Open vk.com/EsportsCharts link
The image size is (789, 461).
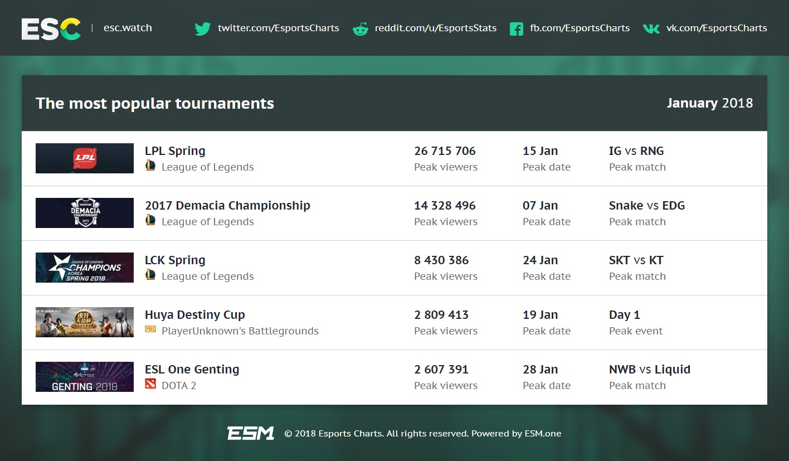[717, 28]
